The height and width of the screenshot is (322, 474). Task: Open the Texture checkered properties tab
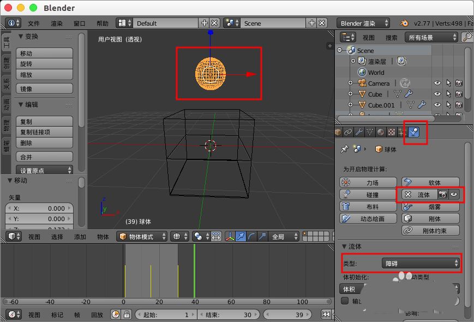tap(392, 132)
